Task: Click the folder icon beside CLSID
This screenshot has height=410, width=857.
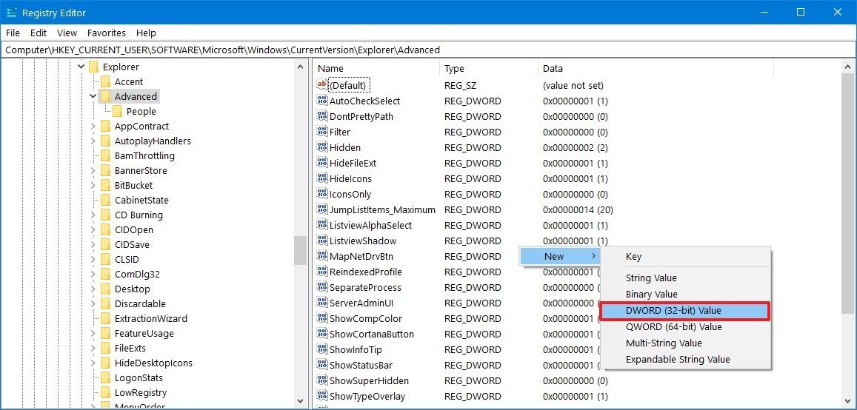Action: [105, 259]
